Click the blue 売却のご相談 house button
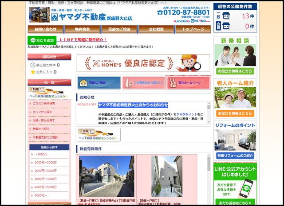284x206 pixels. coord(99,83)
